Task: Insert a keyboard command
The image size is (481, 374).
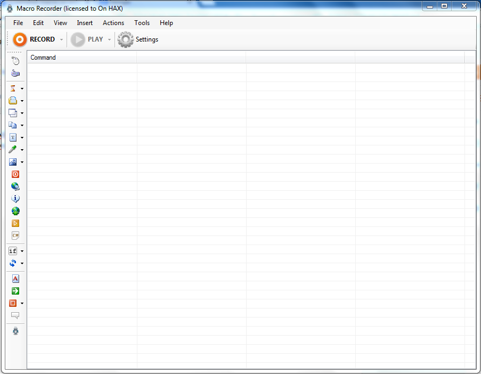Action: tap(15, 73)
